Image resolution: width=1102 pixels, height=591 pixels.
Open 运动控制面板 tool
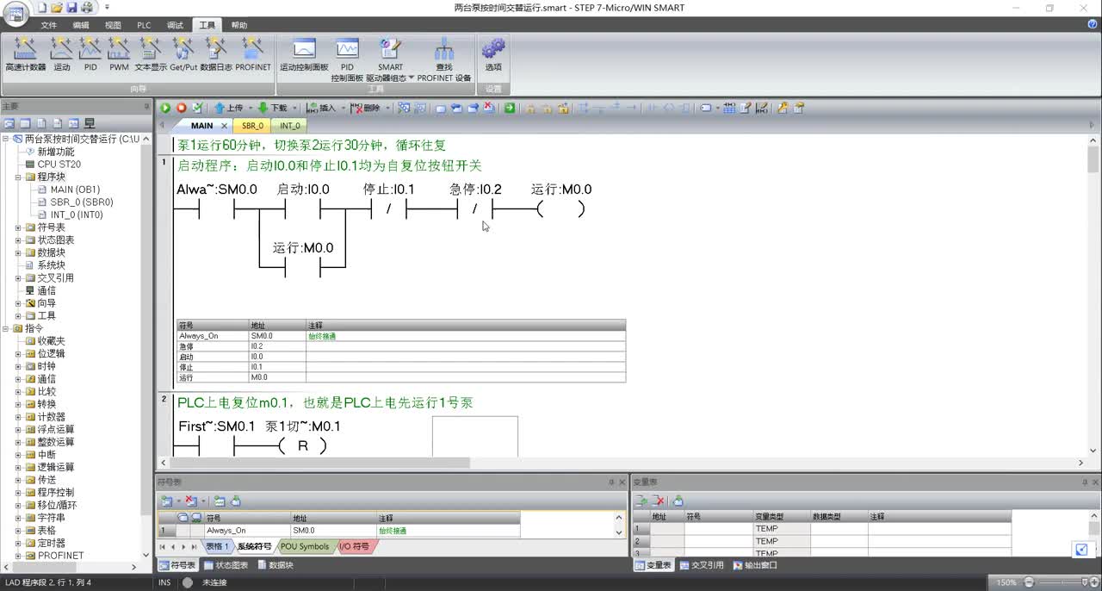pyautogui.click(x=304, y=53)
